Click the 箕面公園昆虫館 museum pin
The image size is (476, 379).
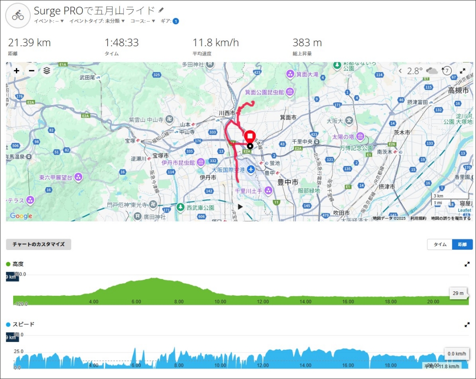[x=290, y=92]
